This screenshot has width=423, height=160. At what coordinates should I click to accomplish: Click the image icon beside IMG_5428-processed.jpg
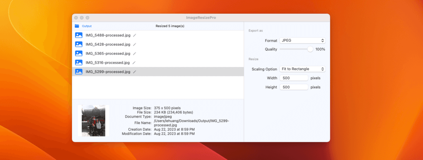pos(79,44)
